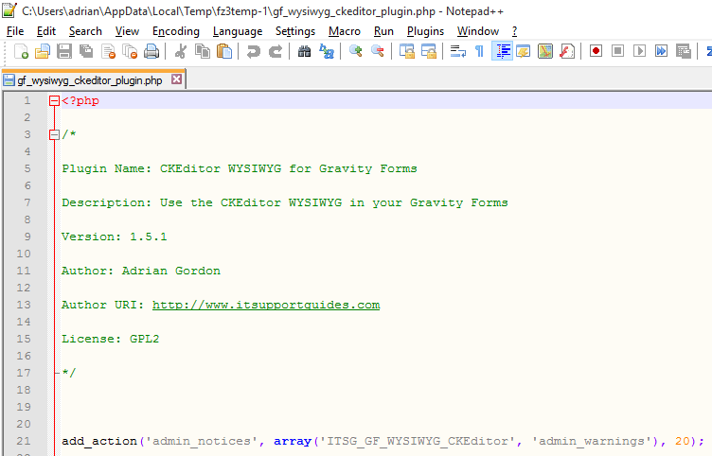
Task: Click the 'Author: Adrian Gordon' line
Action: pos(141,271)
